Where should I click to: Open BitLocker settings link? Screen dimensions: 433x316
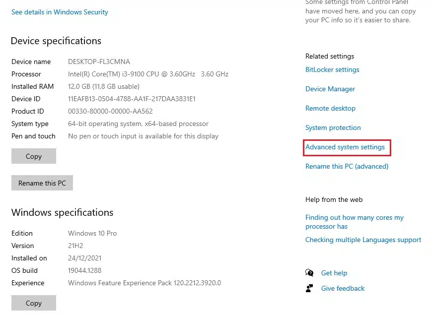(332, 70)
